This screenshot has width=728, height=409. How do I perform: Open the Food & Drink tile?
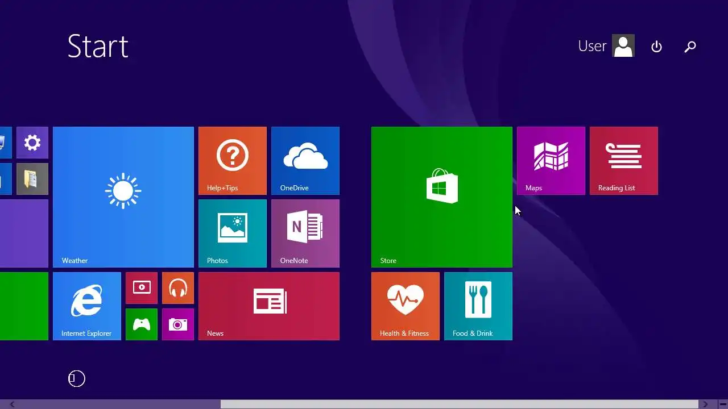[478, 306]
